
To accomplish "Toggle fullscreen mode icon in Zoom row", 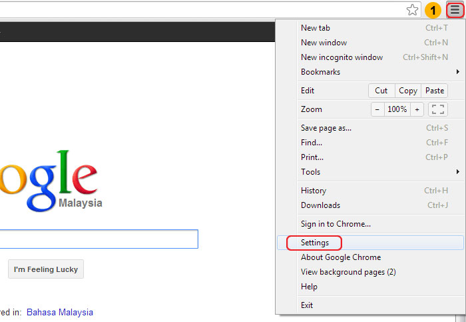I will pos(438,109).
